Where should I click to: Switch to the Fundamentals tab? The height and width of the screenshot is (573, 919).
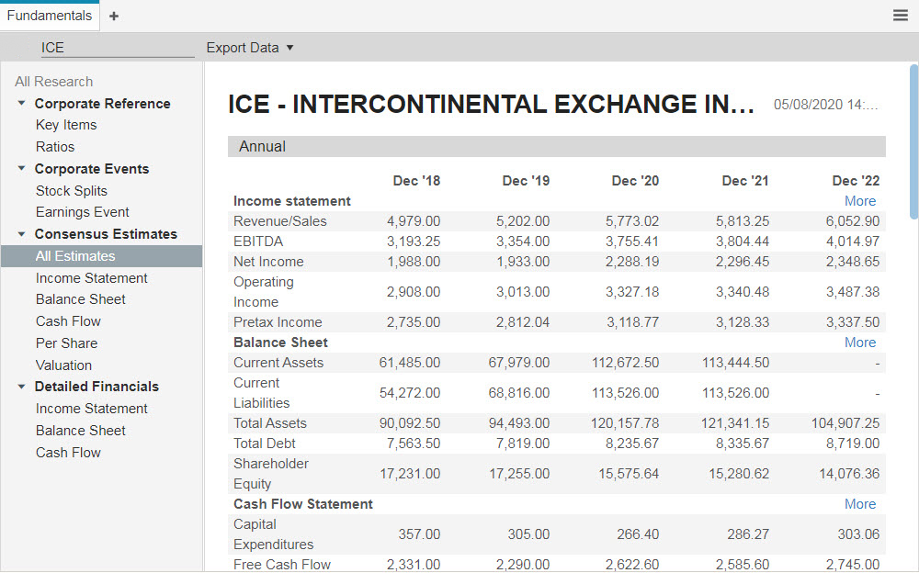tap(50, 15)
